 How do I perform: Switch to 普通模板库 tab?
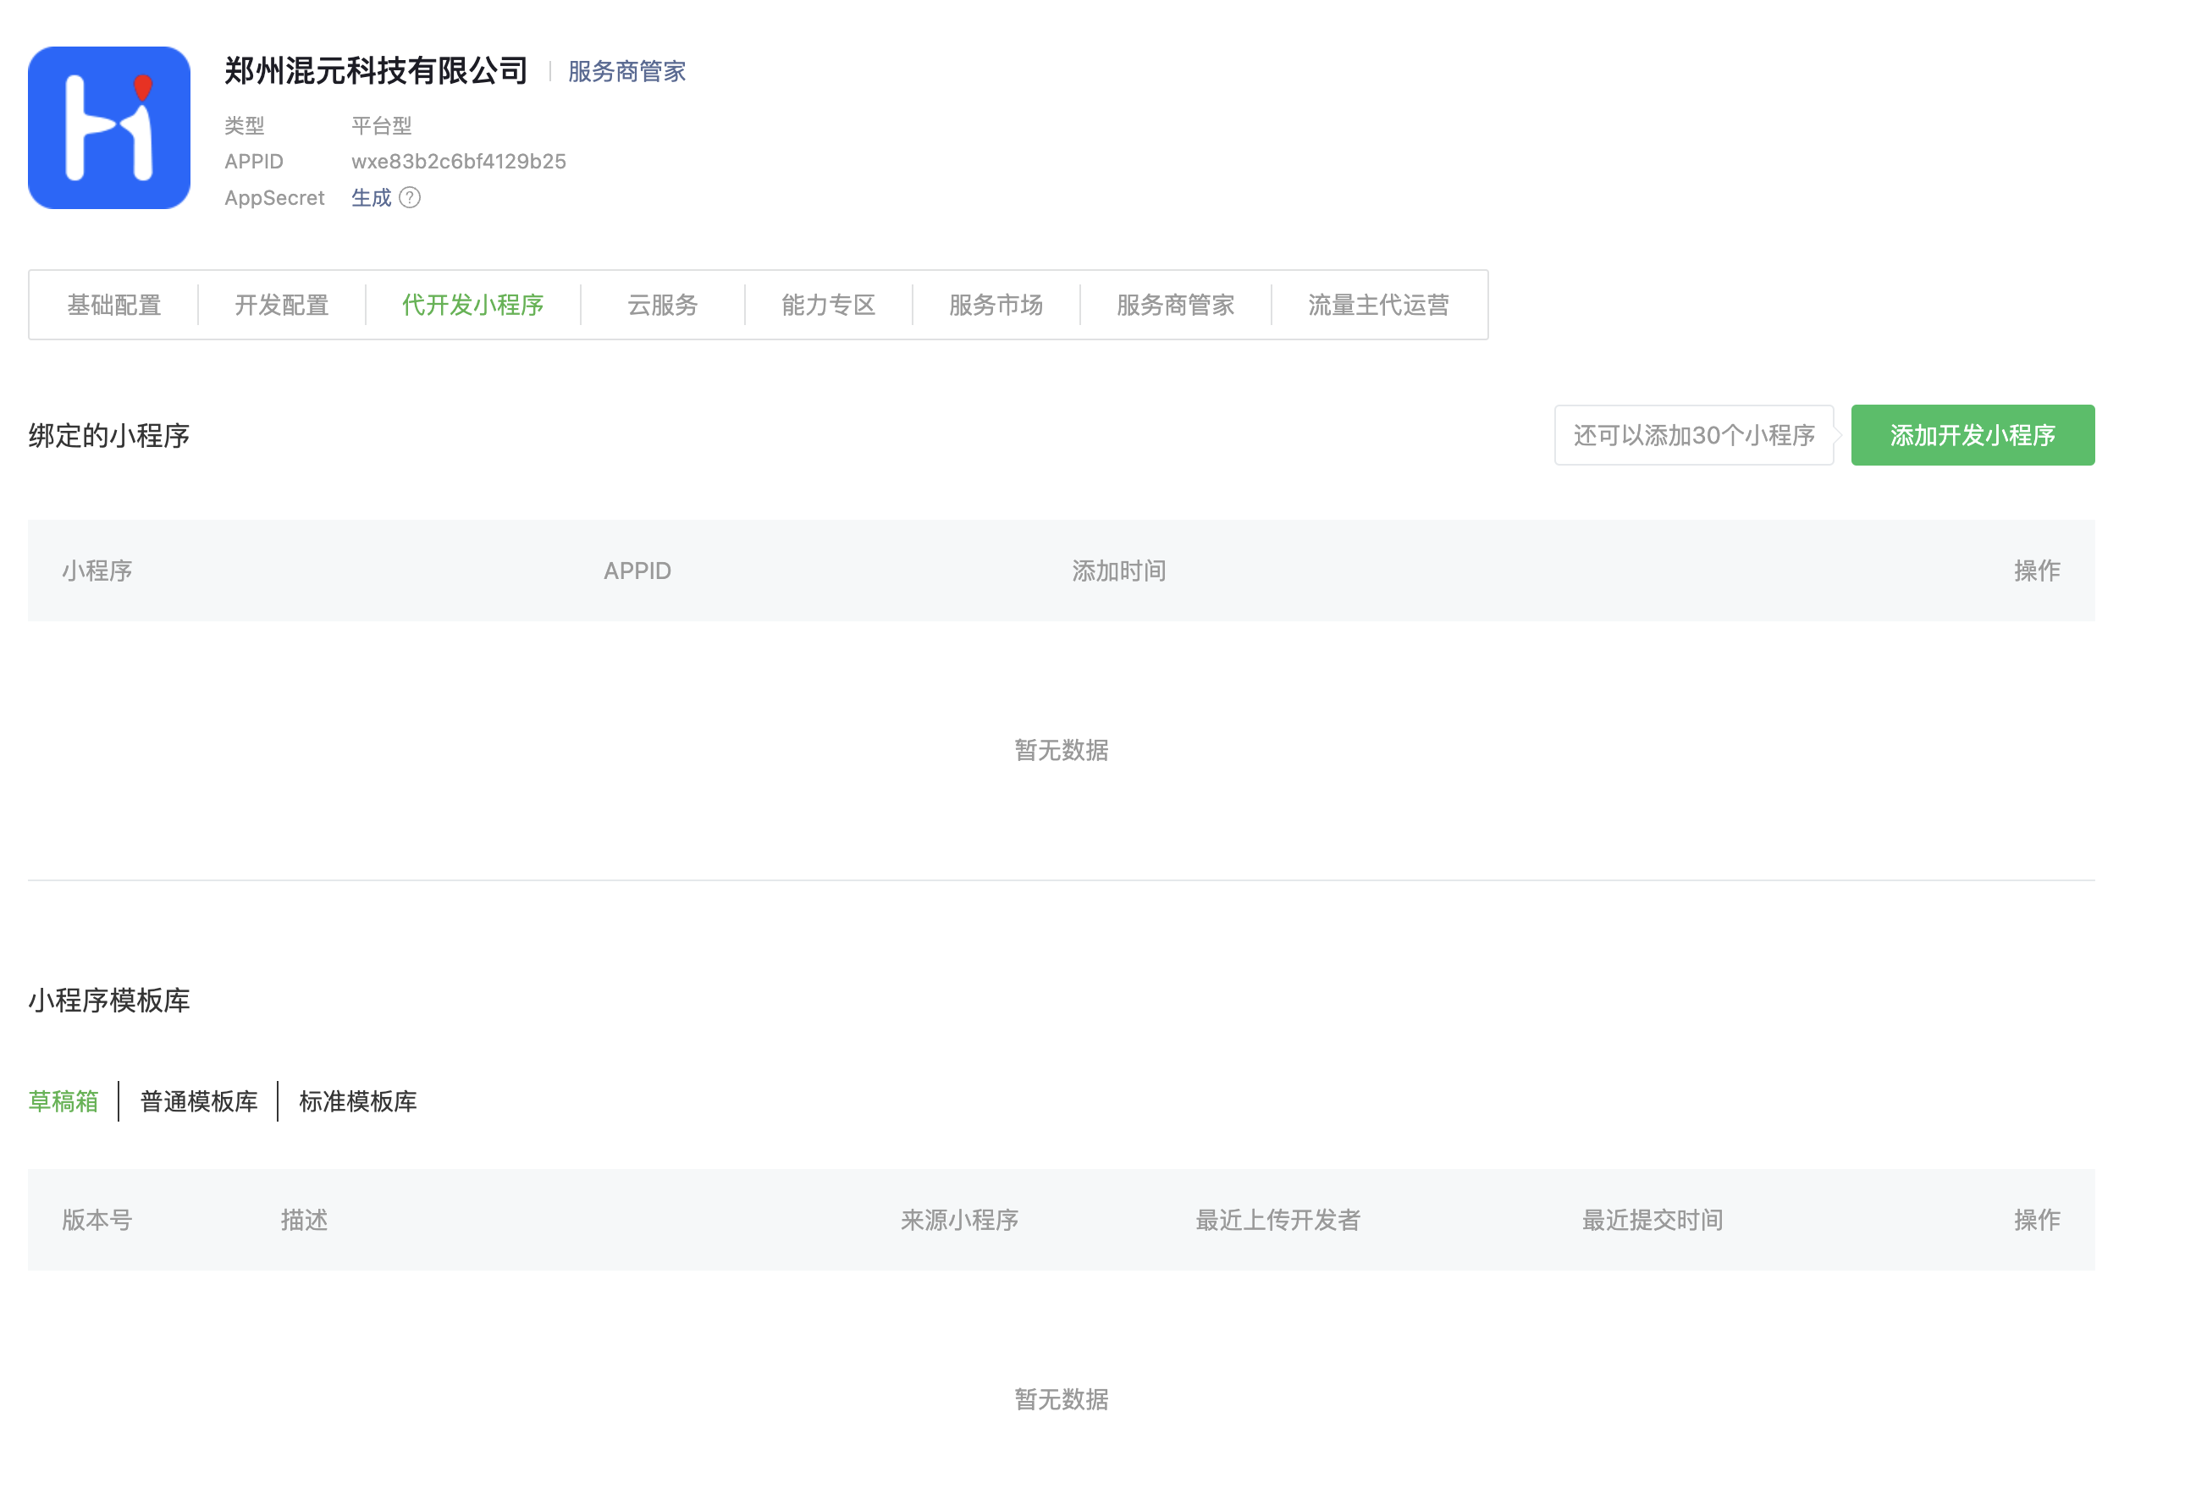pyautogui.click(x=198, y=1101)
